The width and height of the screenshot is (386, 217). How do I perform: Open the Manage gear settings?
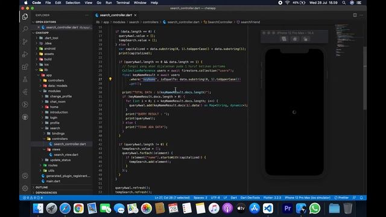[x=25, y=188]
